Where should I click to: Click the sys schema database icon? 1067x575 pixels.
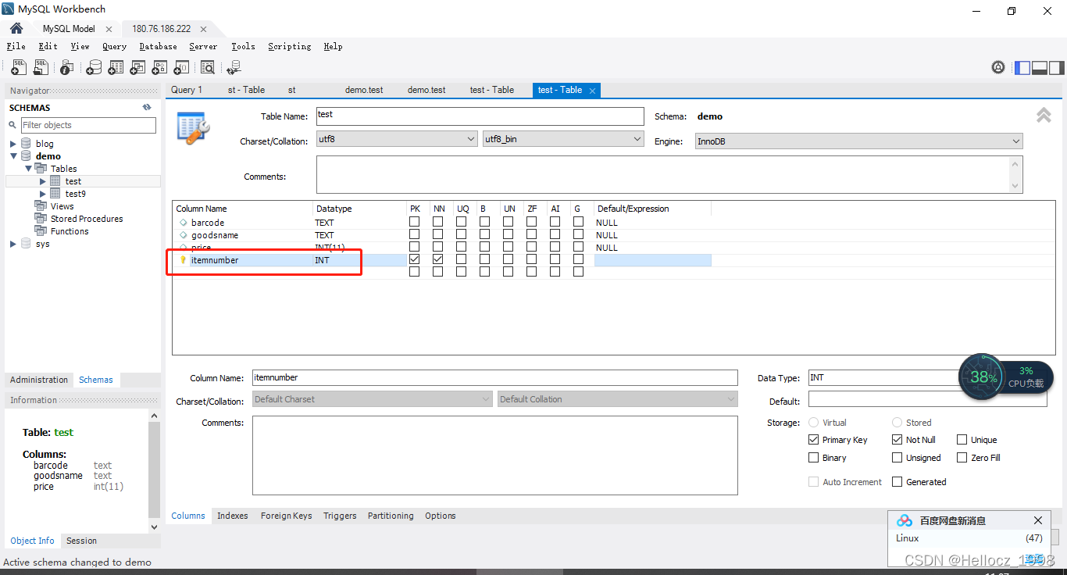(26, 244)
